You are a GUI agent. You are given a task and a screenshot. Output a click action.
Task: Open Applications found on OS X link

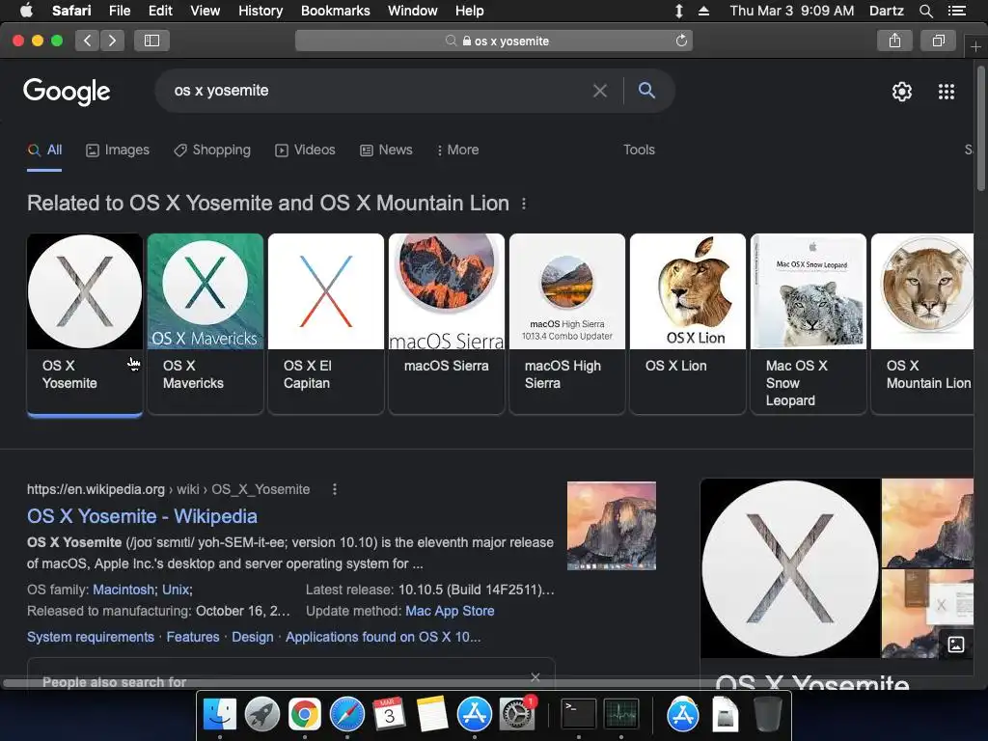point(383,637)
